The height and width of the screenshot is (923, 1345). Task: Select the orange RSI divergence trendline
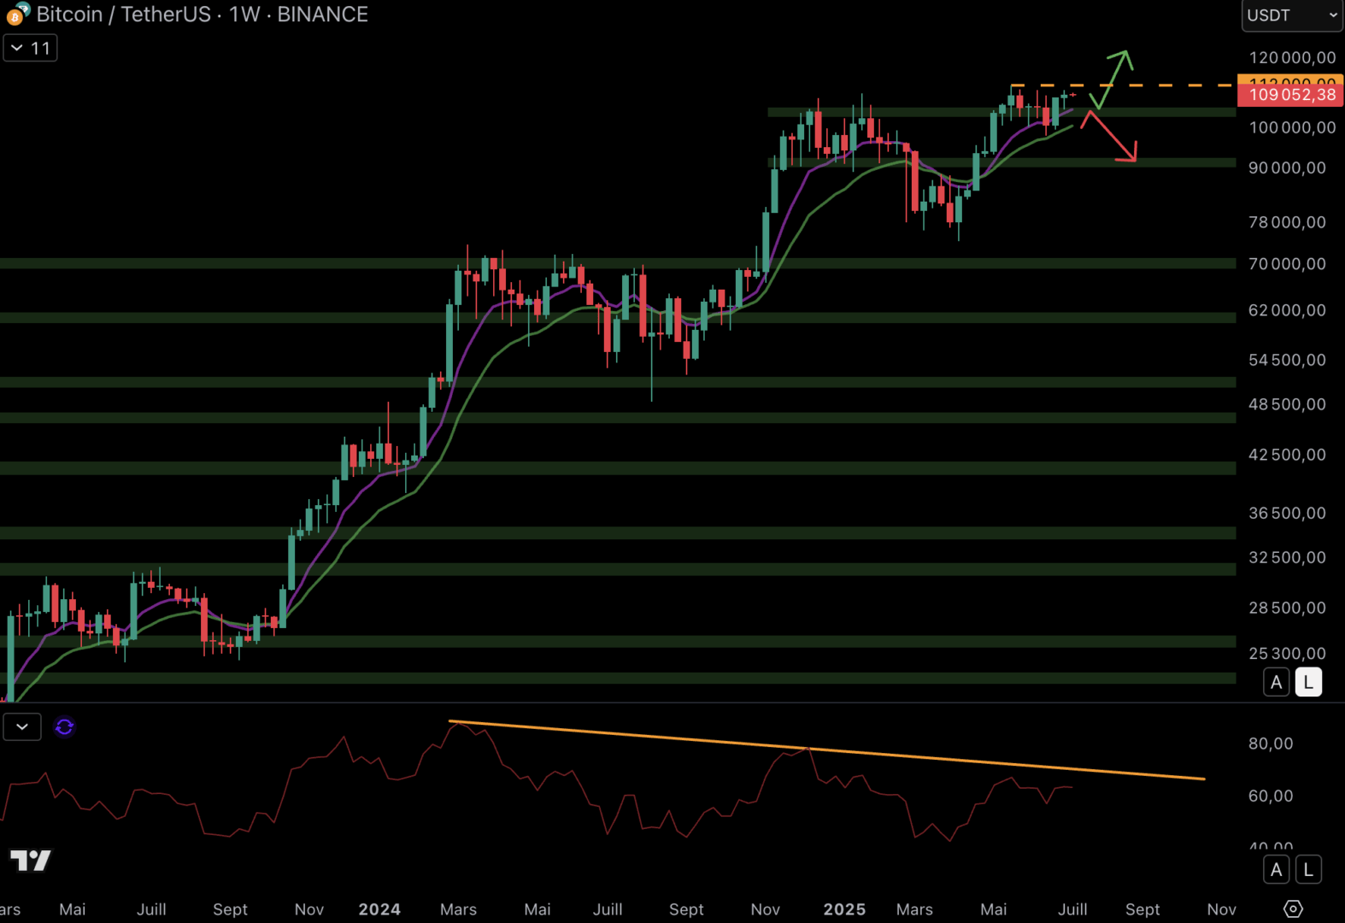pos(827,750)
